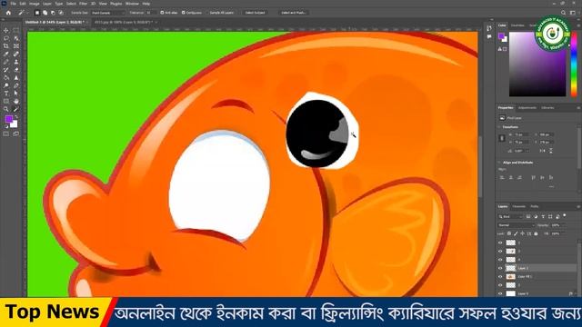Choose Intersect with selection mode icon
Viewport: 582px width, 327px height.
pyautogui.click(x=61, y=13)
